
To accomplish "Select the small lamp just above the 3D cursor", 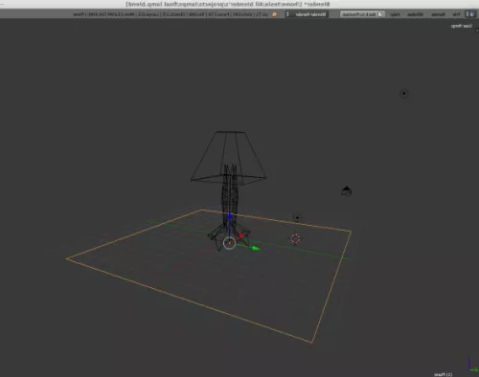I will tap(297, 217).
